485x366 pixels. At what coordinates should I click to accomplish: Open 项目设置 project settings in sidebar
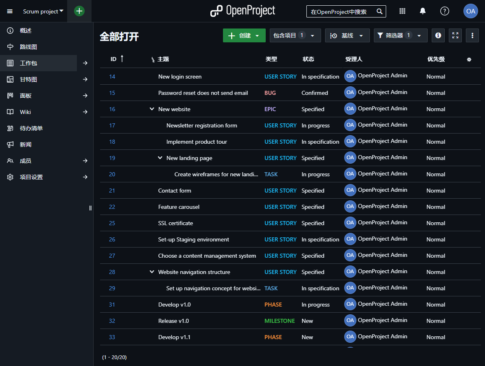click(31, 177)
